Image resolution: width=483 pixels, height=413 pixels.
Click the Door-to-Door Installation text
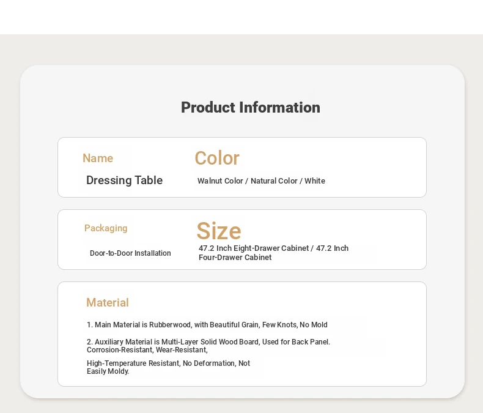tap(130, 253)
